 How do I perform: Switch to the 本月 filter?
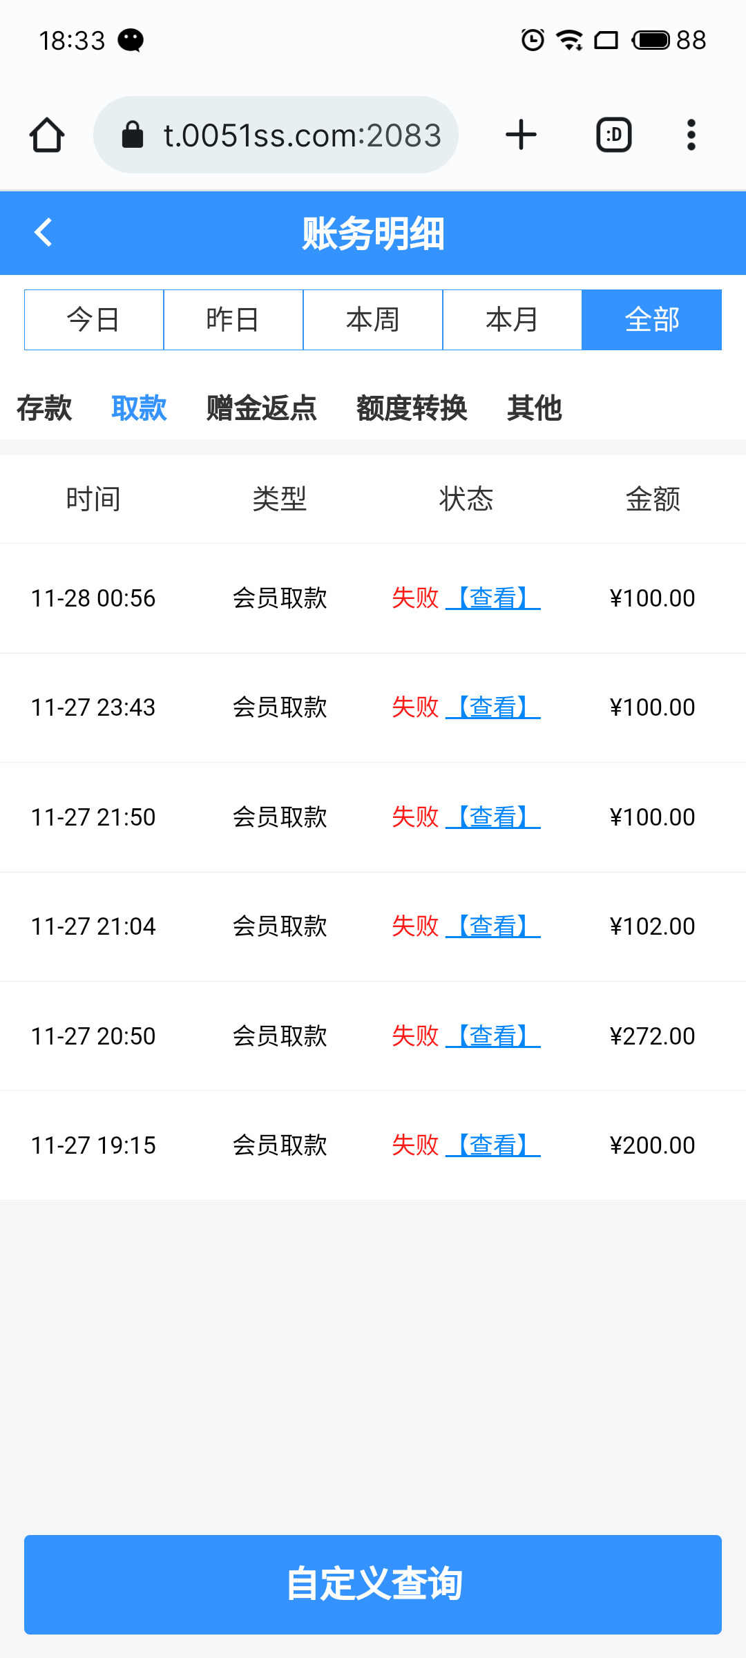click(x=513, y=320)
